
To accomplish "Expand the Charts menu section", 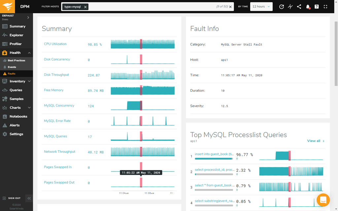I will pos(29,107).
